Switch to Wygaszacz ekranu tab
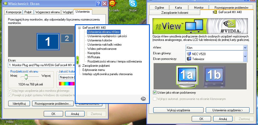The width and height of the screenshot is (258, 125). tap(47, 12)
